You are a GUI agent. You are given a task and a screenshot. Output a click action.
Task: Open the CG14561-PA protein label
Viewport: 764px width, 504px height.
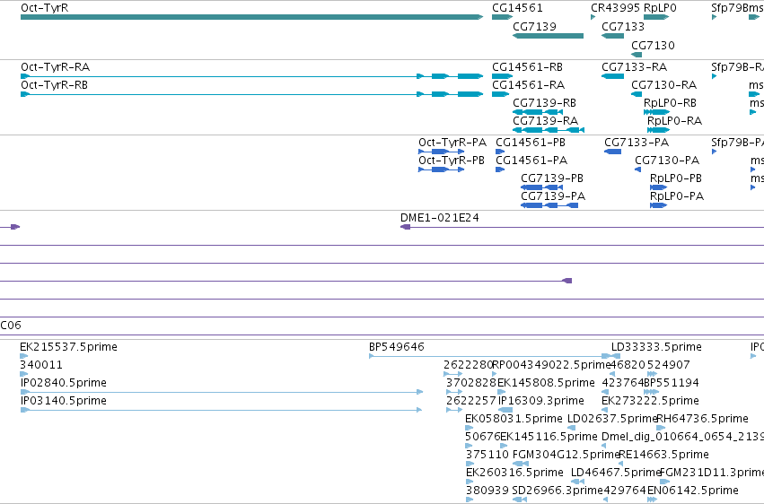click(531, 161)
